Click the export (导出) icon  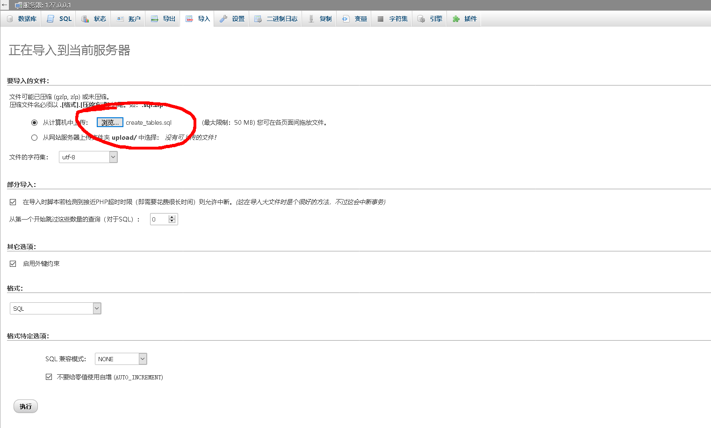pos(155,19)
